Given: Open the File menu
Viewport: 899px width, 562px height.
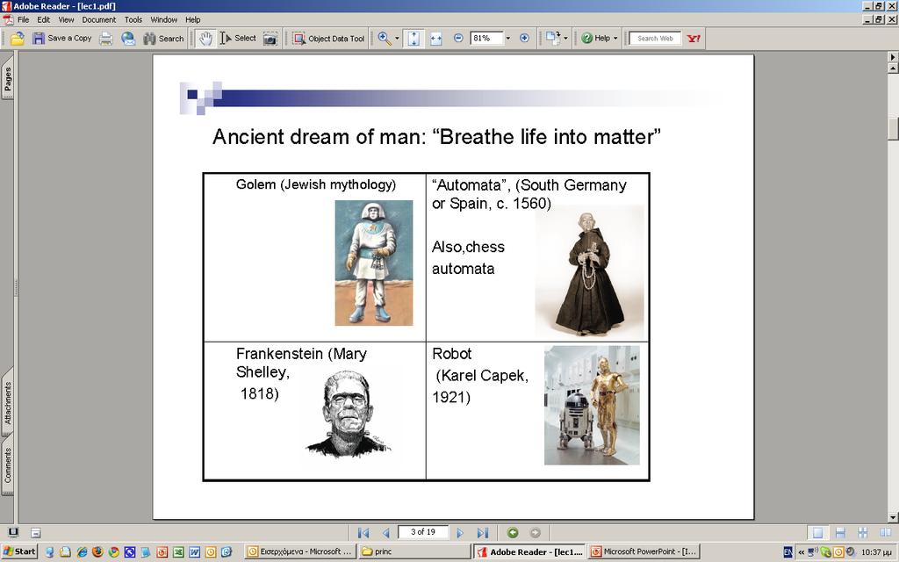Looking at the screenshot, I should click(x=23, y=19).
